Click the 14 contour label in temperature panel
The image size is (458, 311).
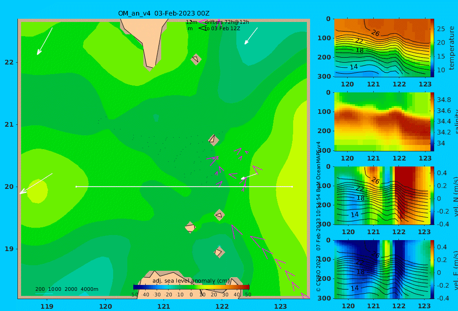[x=354, y=67]
